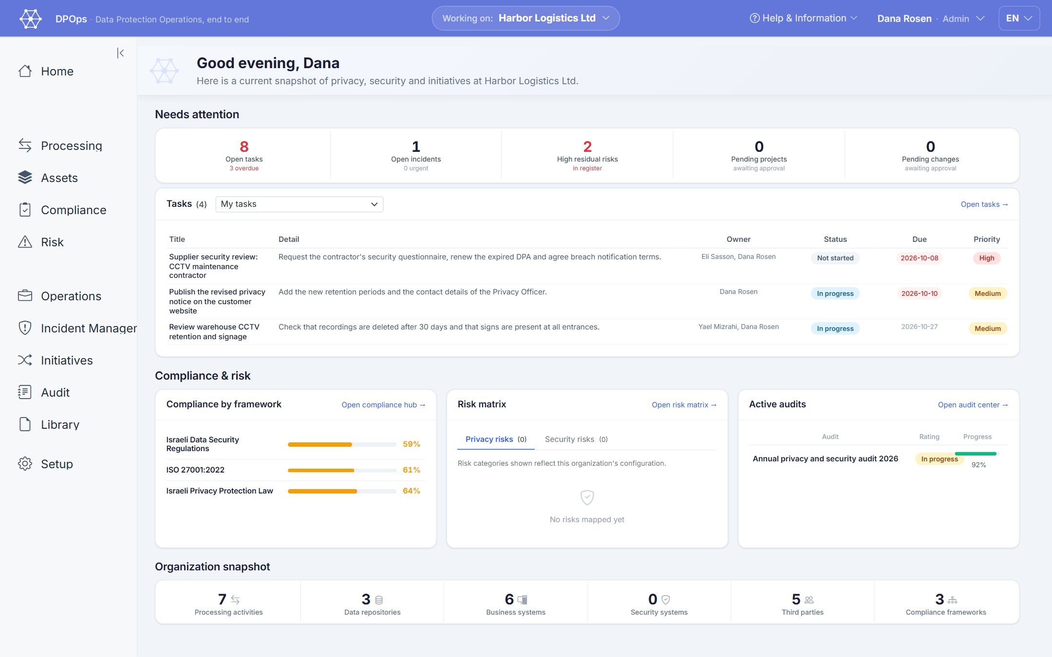Click the shield icon above No risks mapped
Viewport: 1052px width, 657px height.
(x=587, y=497)
